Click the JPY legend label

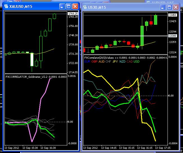115,61
